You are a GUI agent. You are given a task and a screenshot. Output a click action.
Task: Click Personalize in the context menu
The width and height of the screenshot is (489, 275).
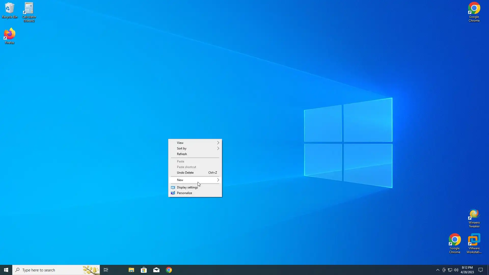(184, 193)
